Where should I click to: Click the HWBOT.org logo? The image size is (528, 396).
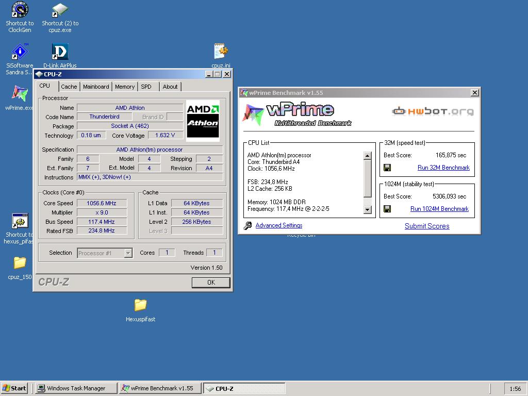click(433, 111)
